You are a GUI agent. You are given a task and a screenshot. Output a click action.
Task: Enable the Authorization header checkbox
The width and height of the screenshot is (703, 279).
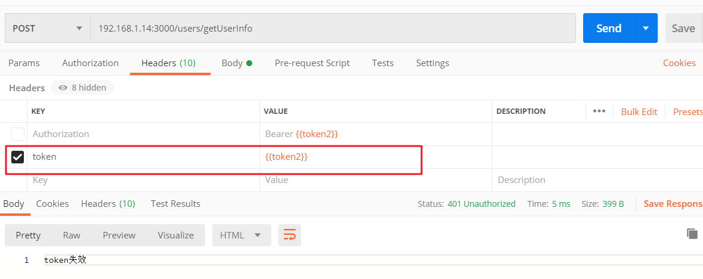(17, 134)
